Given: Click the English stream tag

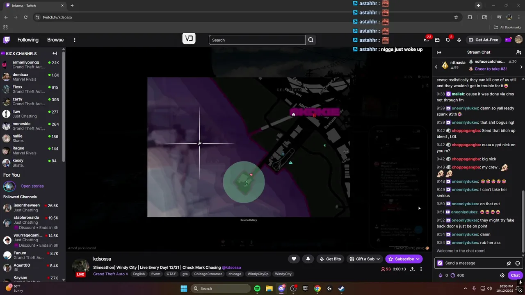Looking at the screenshot, I should [x=139, y=274].
